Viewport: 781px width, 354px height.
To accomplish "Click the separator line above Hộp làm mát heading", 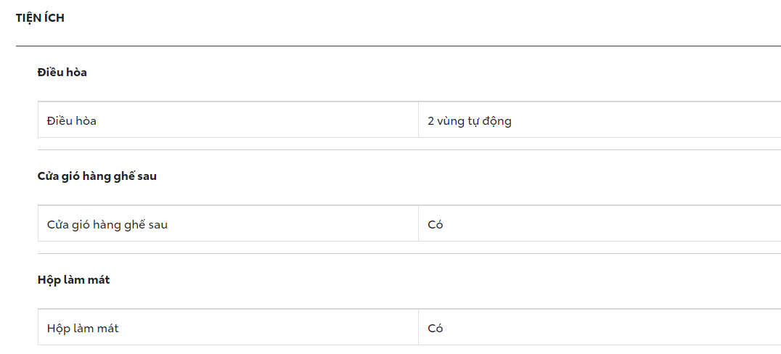I will tap(409, 254).
